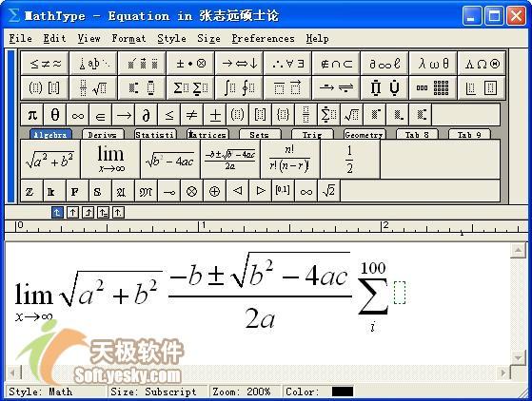Click the vertical scrollbar down arrow

coord(518,357)
